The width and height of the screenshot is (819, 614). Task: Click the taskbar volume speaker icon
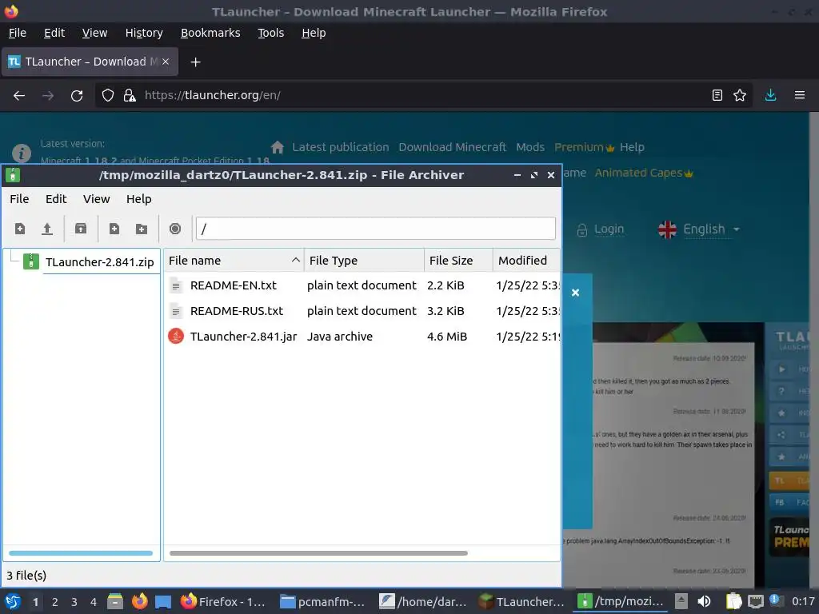[704, 601]
